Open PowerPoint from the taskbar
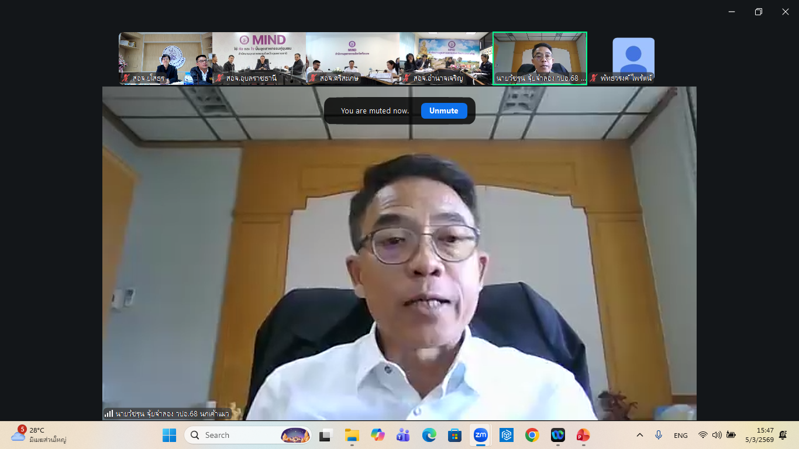 point(583,435)
